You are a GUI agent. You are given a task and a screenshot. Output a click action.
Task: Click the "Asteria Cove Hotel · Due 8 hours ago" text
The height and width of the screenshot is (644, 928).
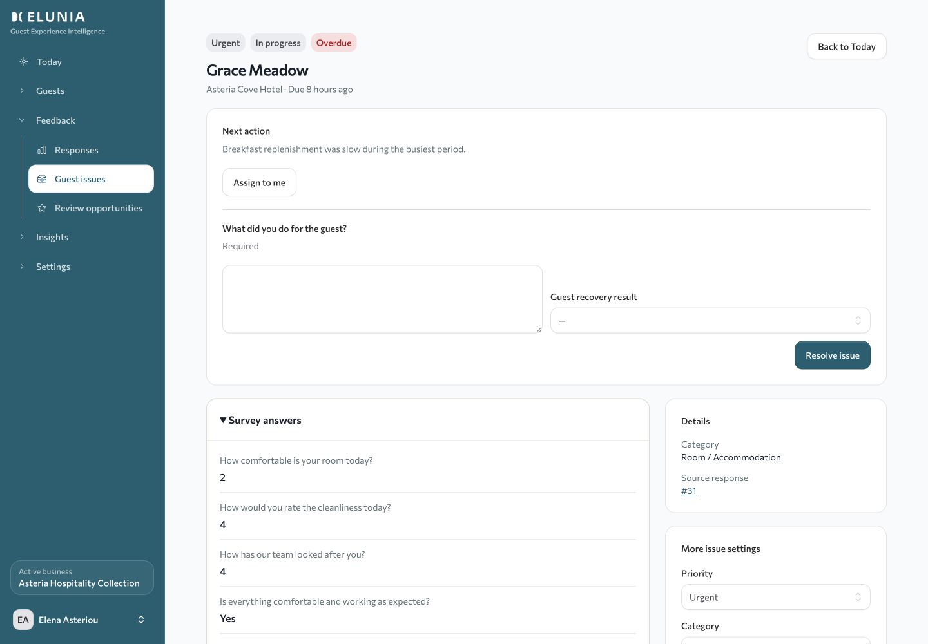click(280, 90)
